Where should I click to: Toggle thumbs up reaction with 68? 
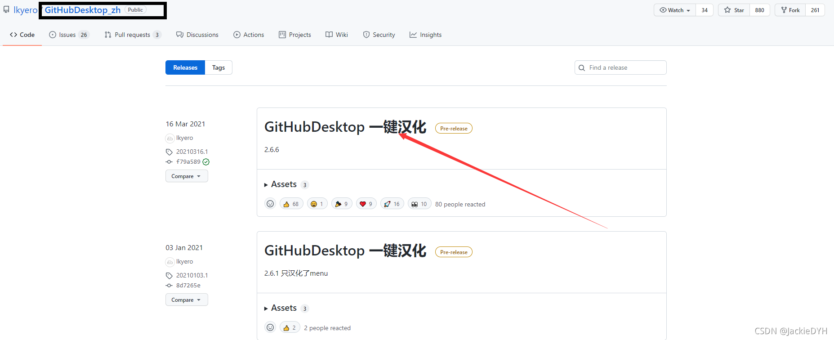[x=291, y=204]
